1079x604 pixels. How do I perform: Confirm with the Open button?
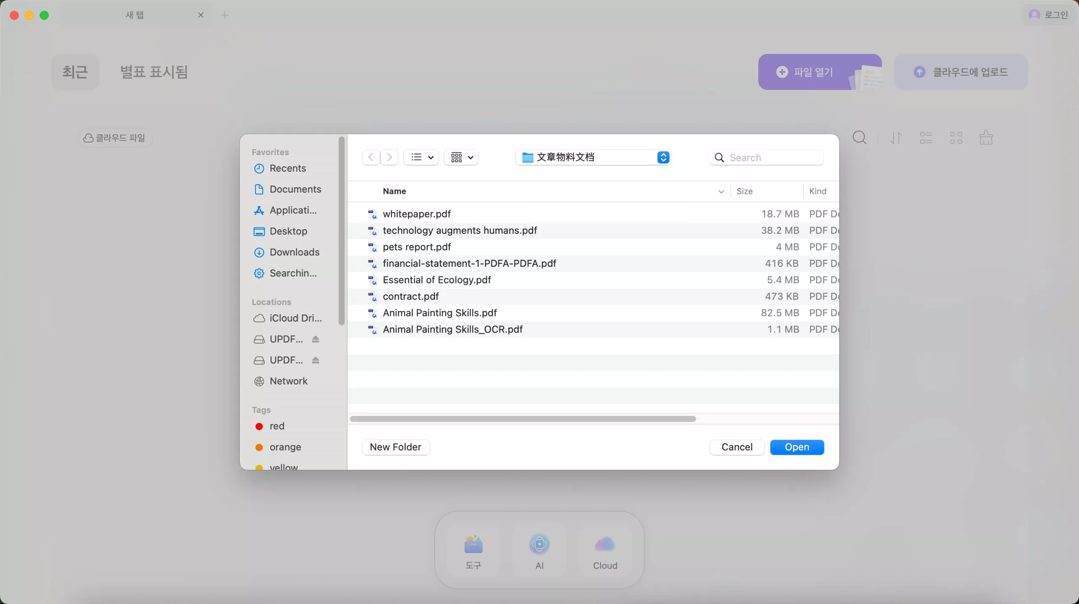point(797,447)
